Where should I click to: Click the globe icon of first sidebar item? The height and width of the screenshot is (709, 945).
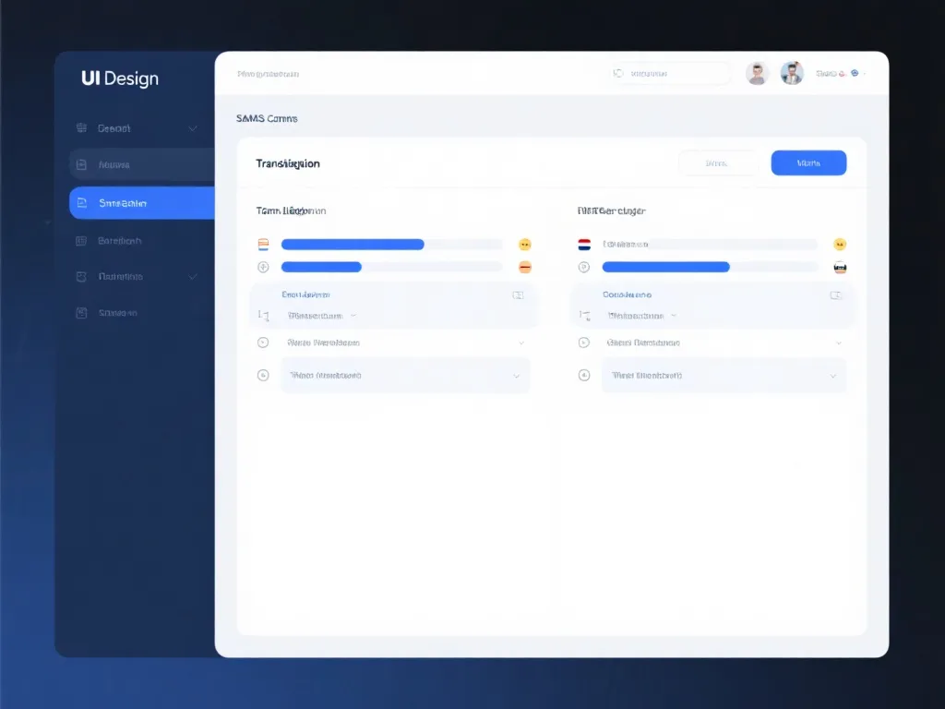tap(81, 127)
